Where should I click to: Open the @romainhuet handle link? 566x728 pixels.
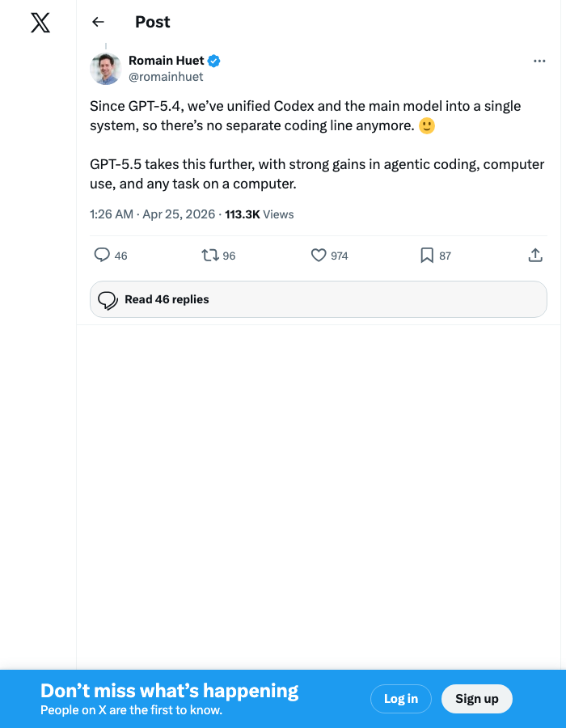click(166, 77)
